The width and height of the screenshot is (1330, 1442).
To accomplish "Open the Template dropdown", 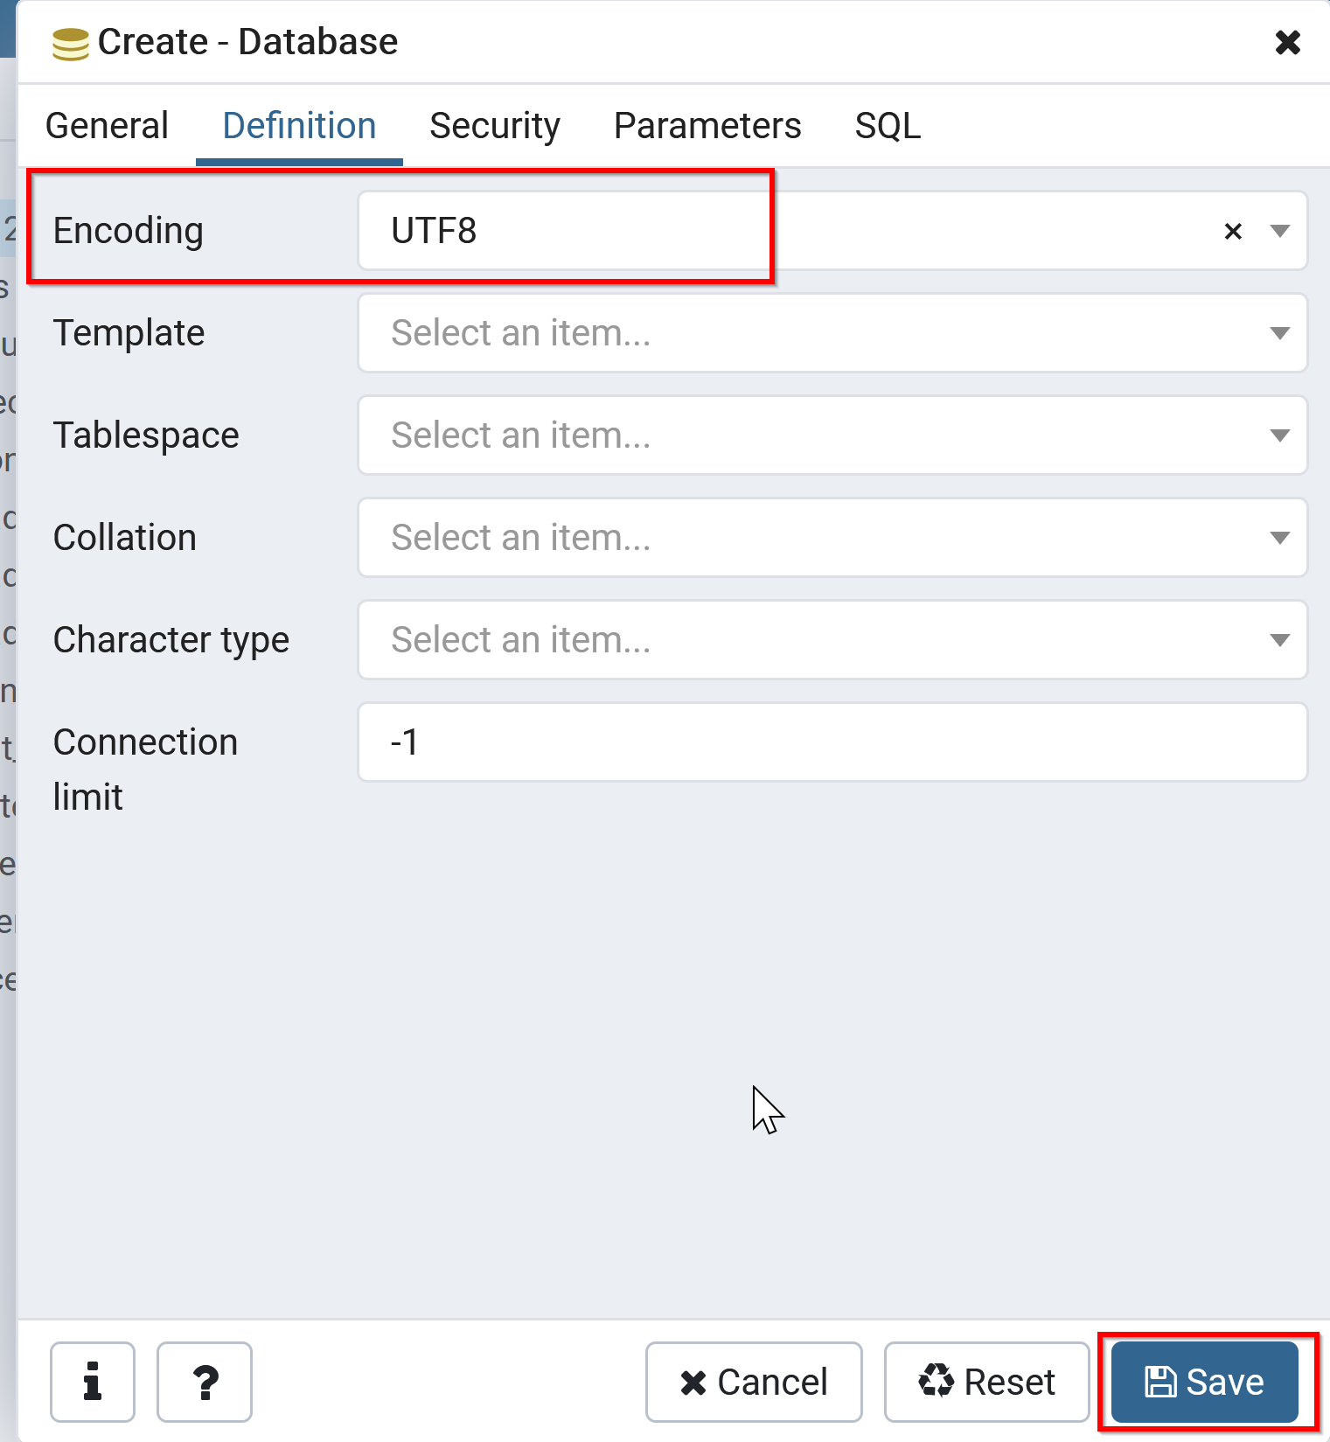I will tap(831, 333).
